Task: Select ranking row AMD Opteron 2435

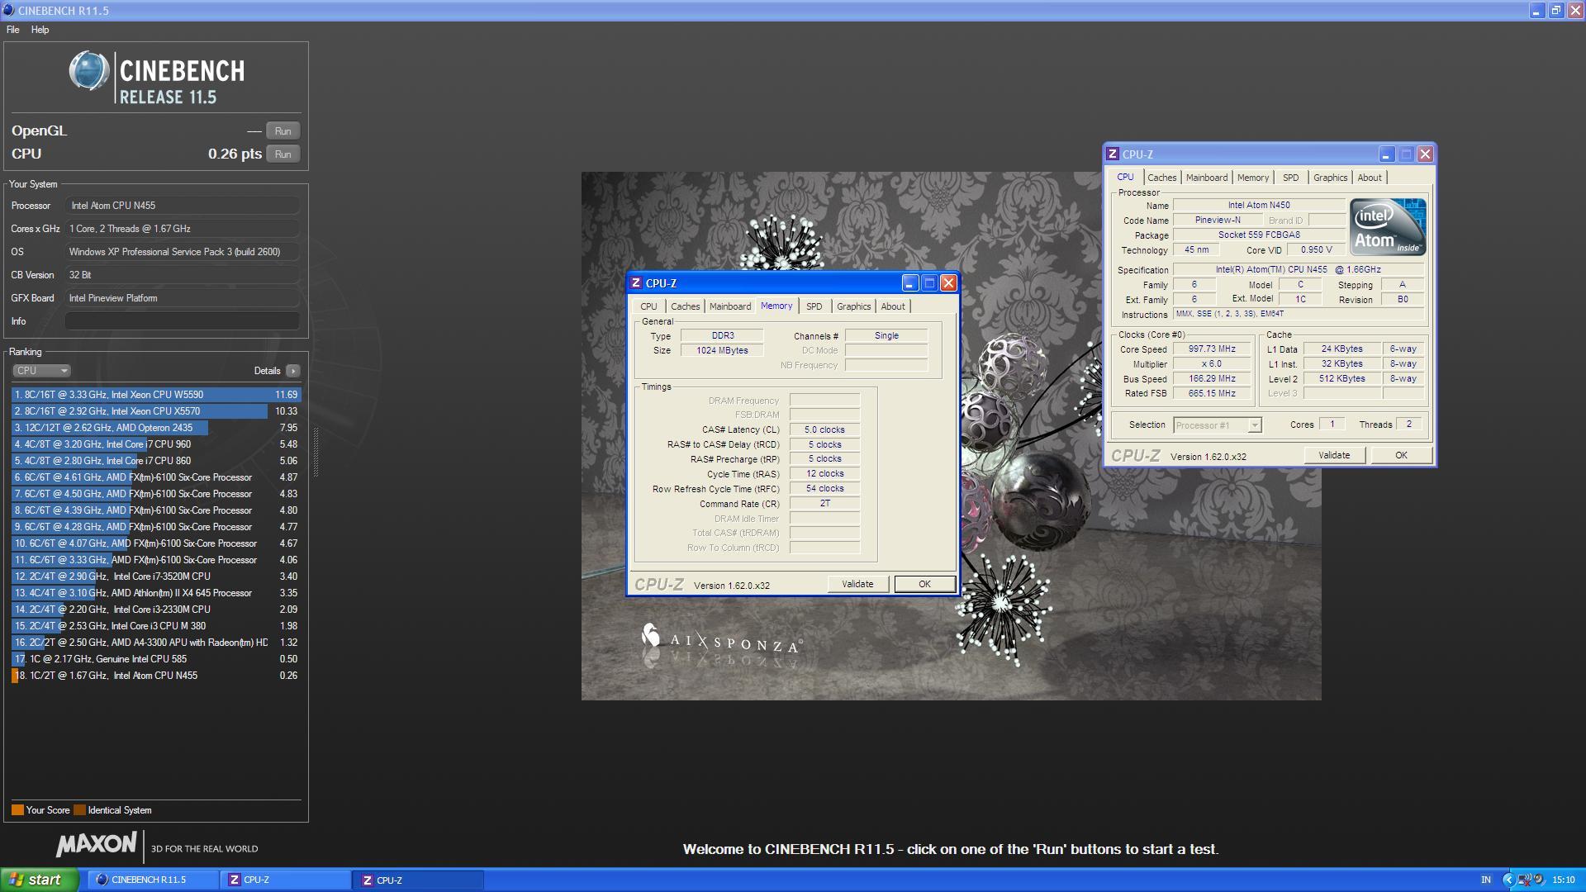Action: [x=156, y=428]
